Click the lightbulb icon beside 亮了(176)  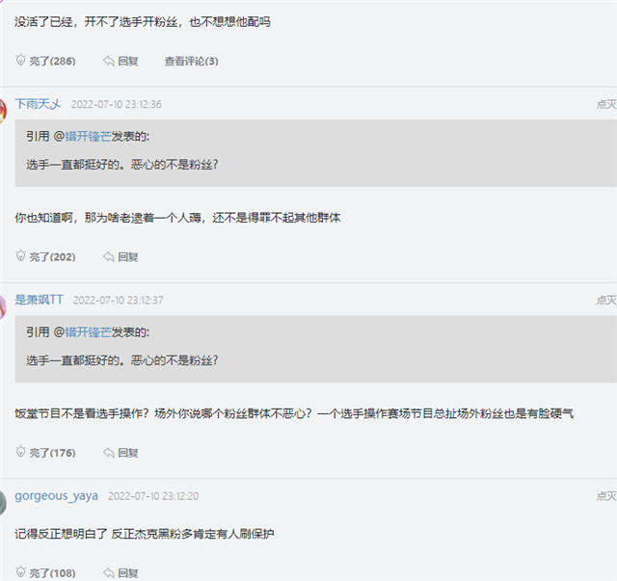click(x=20, y=452)
